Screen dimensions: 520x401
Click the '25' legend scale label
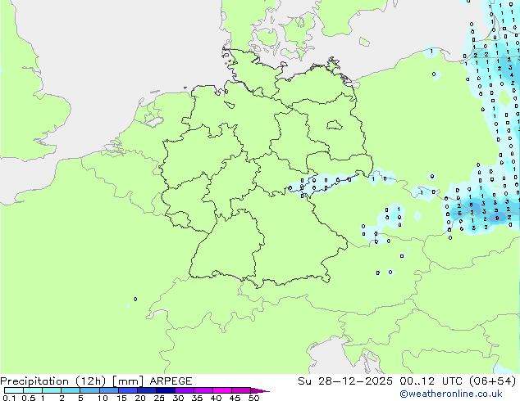click(x=159, y=398)
